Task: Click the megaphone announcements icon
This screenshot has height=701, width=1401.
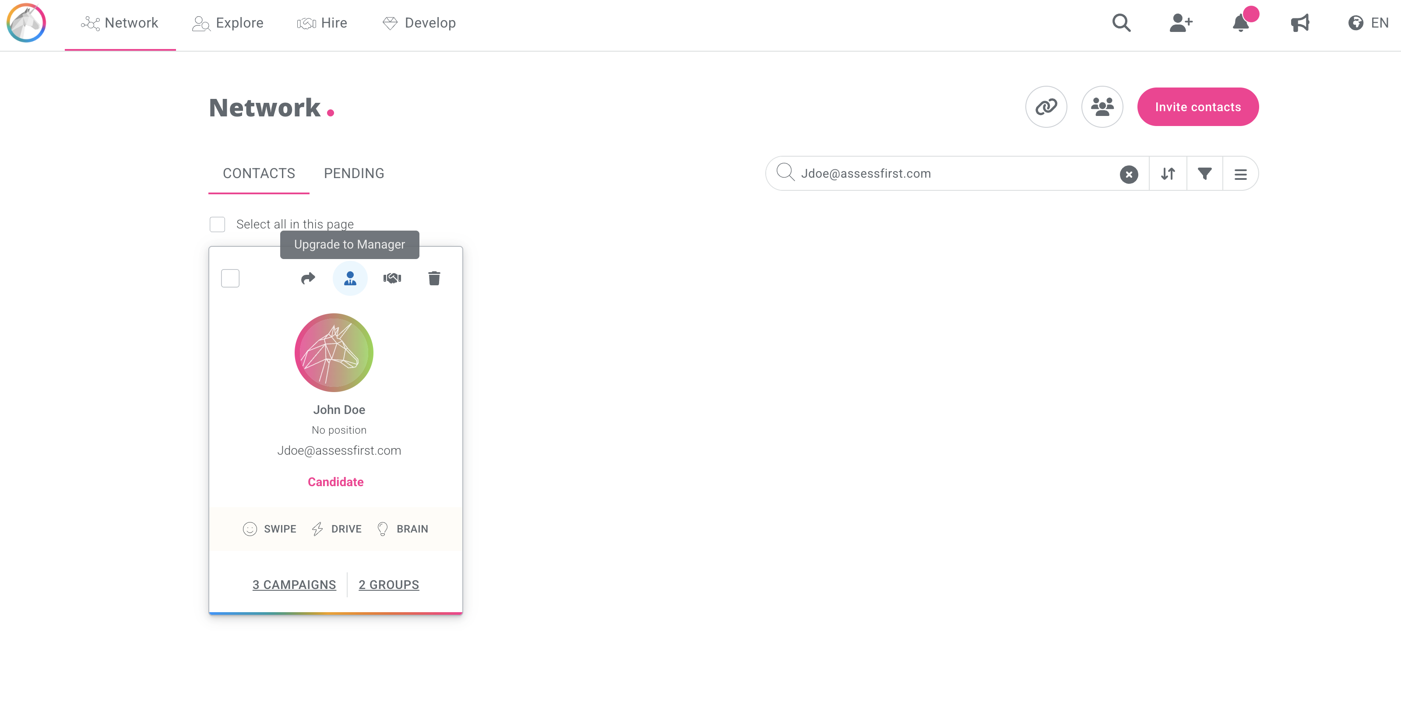Action: point(1300,23)
